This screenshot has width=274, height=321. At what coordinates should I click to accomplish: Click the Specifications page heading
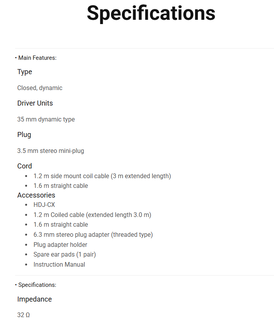pos(151,13)
